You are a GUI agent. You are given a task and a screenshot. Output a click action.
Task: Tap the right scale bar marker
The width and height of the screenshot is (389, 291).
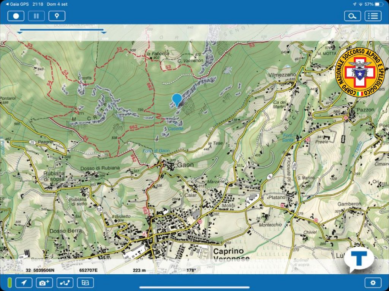pyautogui.click(x=103, y=33)
